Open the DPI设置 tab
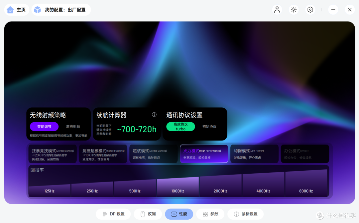The width and height of the screenshot is (359, 223). click(113, 214)
